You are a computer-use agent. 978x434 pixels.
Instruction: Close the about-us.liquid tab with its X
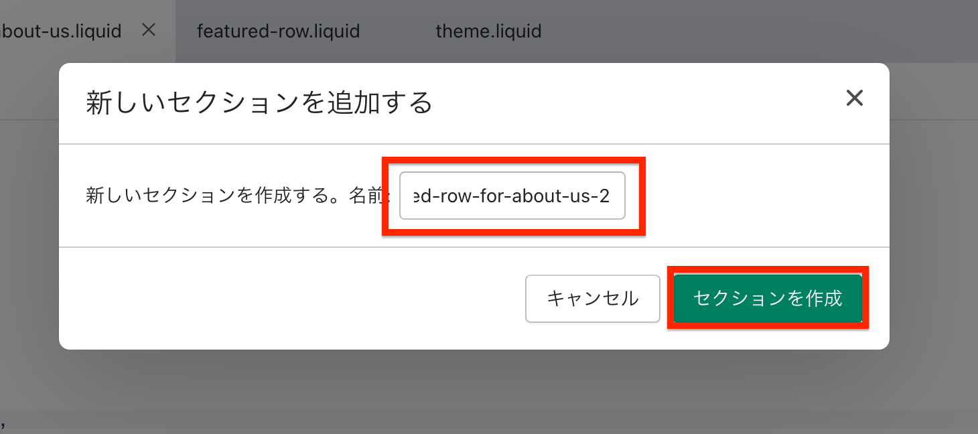(149, 30)
